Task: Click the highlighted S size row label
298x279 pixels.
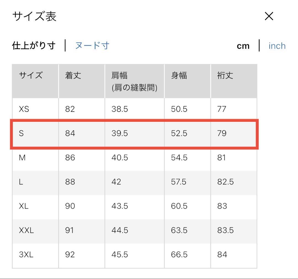Action: (x=22, y=133)
